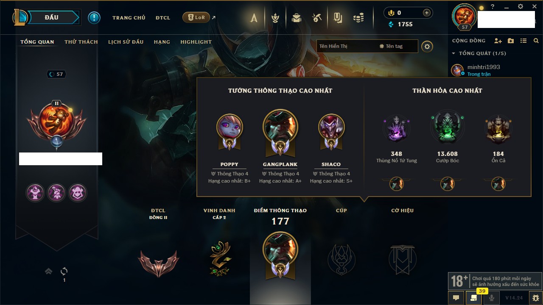543x305 pixels.
Task: Open the Store coins stack icon
Action: click(358, 18)
